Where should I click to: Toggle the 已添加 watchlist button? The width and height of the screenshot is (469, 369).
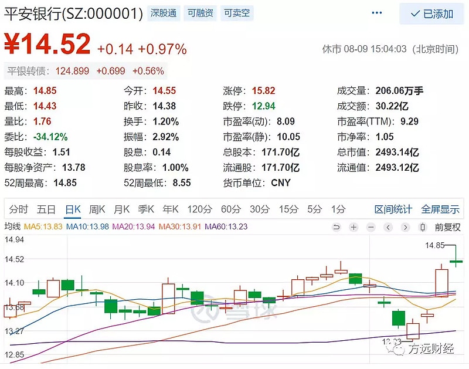(431, 13)
